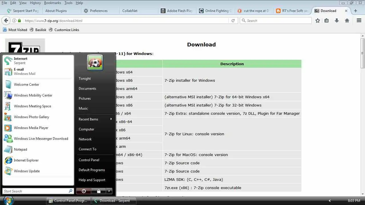Open the hamburger menu icon
365x205 pixels.
(359, 20)
